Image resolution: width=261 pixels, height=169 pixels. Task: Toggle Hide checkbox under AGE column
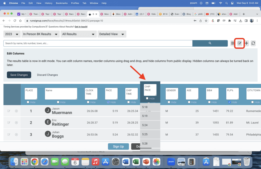189,102
